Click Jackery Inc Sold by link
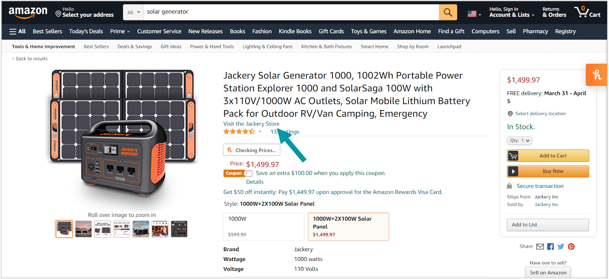This screenshot has height=279, width=609. (547, 204)
